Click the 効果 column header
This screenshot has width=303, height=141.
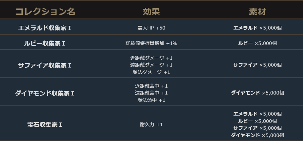click(151, 12)
